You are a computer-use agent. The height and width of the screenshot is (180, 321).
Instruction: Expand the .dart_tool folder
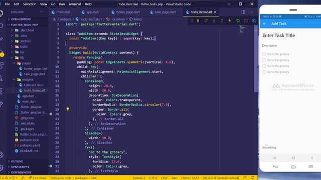27,30
